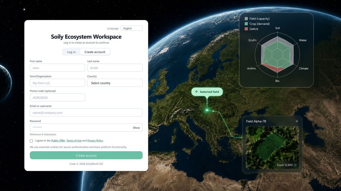This screenshot has height=191, width=341.
Task: Click the EcoFn axis label on radar chart
Action: point(252,40)
